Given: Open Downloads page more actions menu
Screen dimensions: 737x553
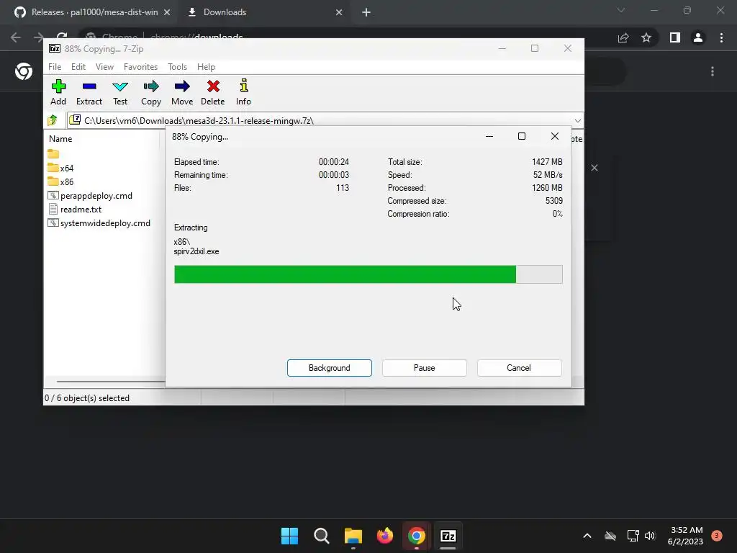Looking at the screenshot, I should pyautogui.click(x=713, y=71).
